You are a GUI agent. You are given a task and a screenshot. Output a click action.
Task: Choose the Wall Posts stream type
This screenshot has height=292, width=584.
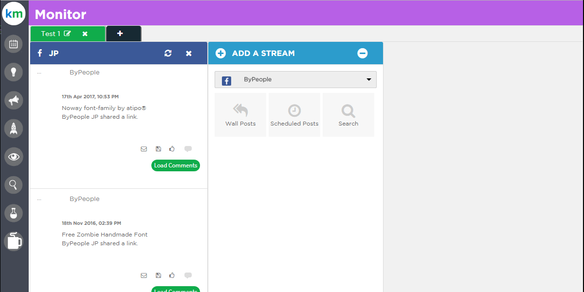point(240,115)
